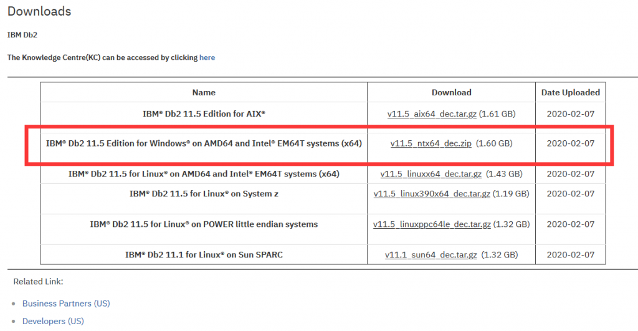
Task: Click the 'Downloads' page heading
Action: pyautogui.click(x=39, y=11)
